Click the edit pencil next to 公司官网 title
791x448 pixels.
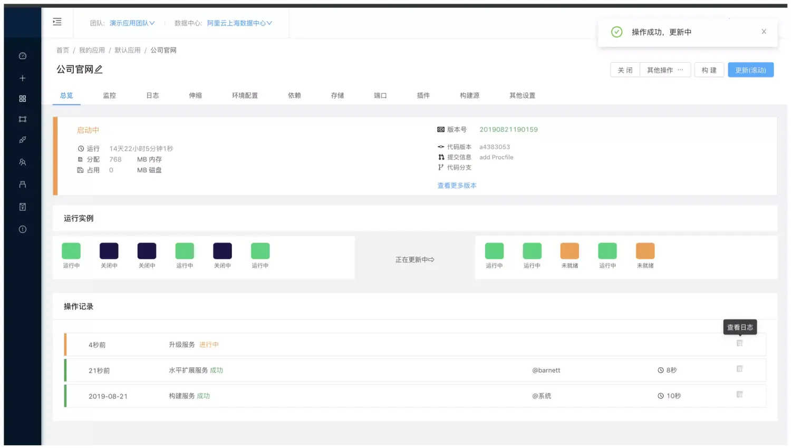(99, 69)
